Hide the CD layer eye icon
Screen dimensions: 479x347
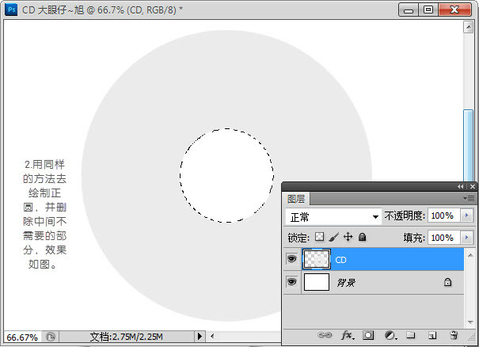click(x=291, y=259)
